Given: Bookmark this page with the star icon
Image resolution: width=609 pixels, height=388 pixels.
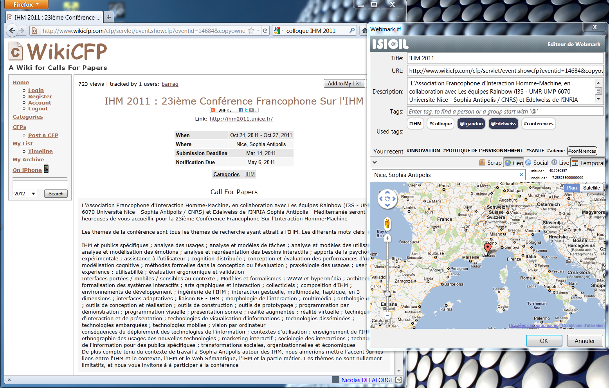Looking at the screenshot, I should point(251,31).
